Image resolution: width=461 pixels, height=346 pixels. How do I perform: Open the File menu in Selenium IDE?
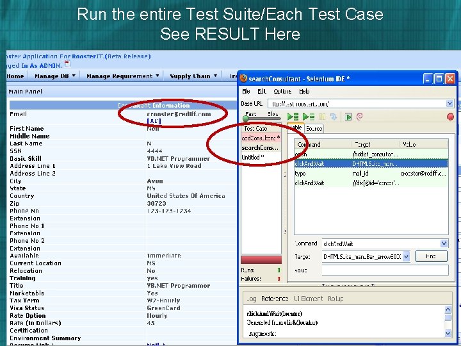pyautogui.click(x=246, y=92)
